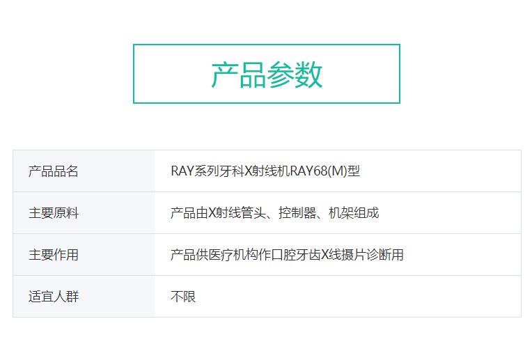Select the 产品品名 label cell

tap(84, 171)
